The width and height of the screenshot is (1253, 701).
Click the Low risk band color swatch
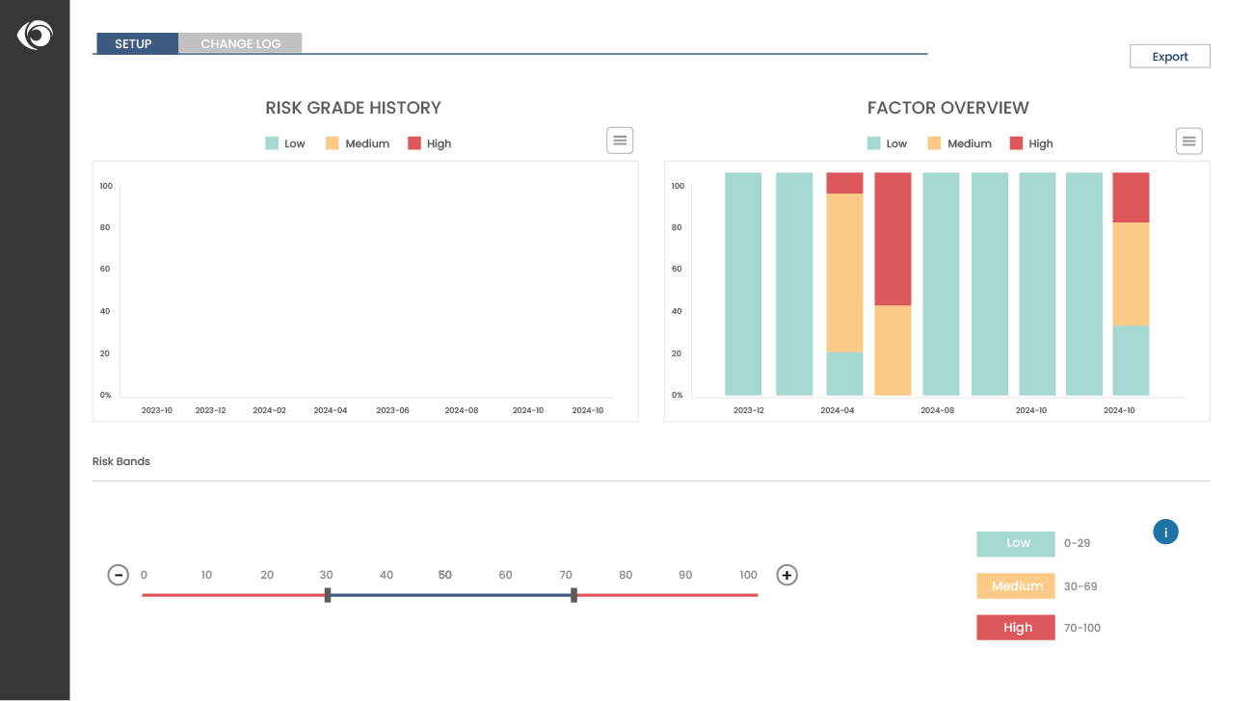[x=1016, y=544]
